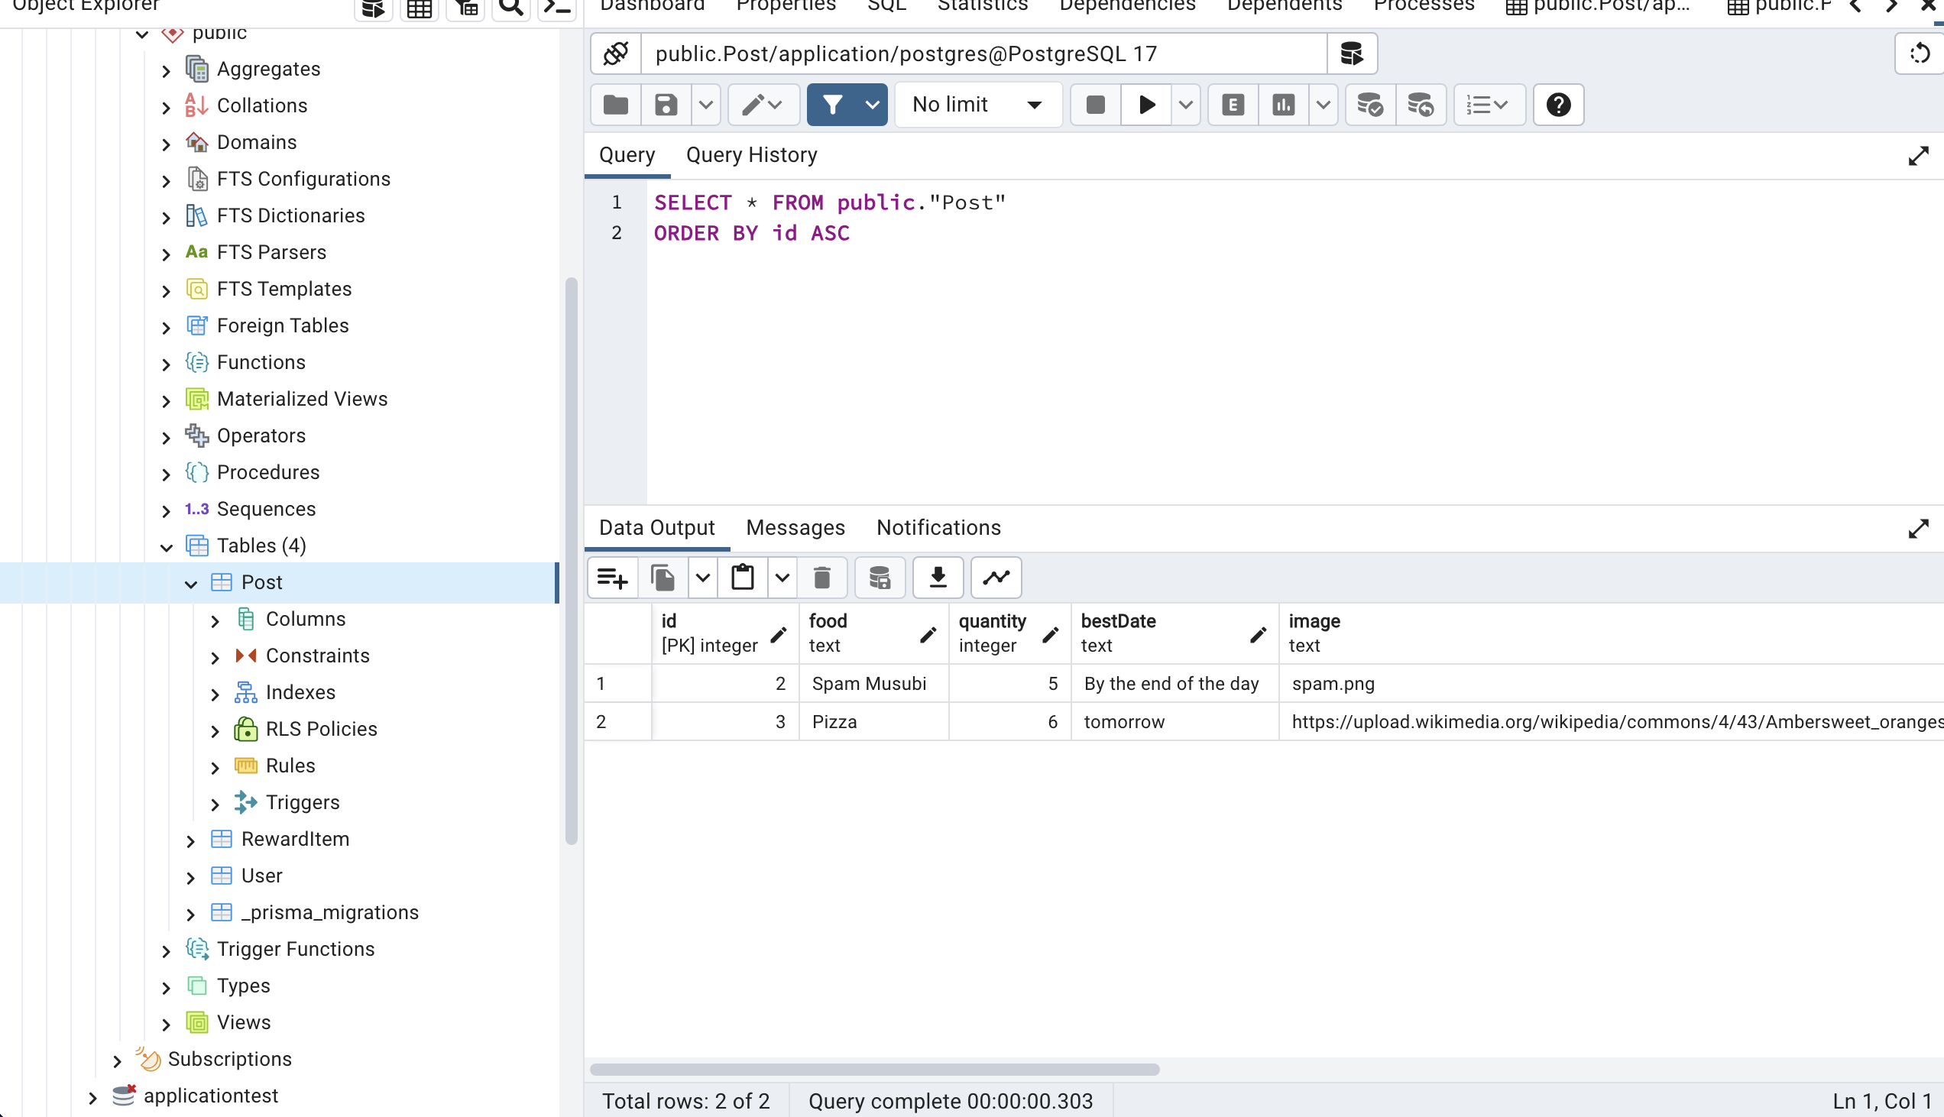1944x1117 pixels.
Task: Select the Sequences tree item
Action: pyautogui.click(x=266, y=509)
